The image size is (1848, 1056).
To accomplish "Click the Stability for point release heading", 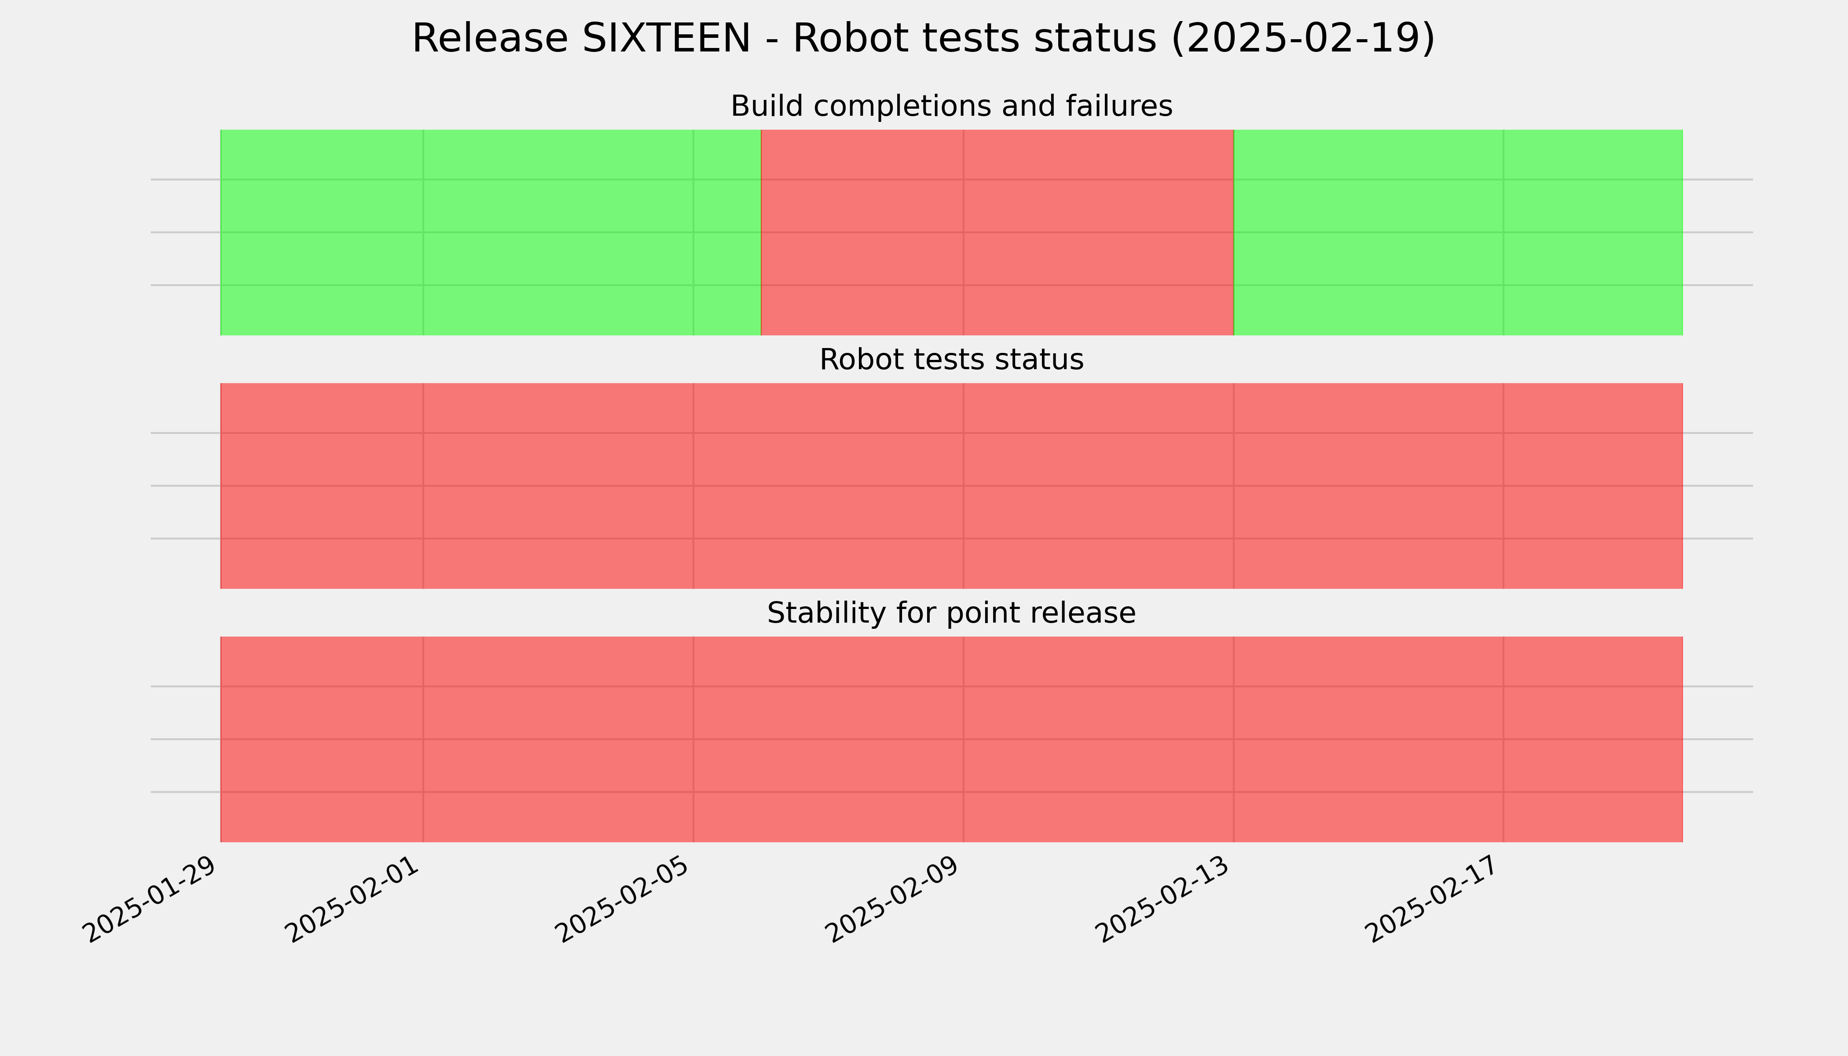I will coord(951,614).
